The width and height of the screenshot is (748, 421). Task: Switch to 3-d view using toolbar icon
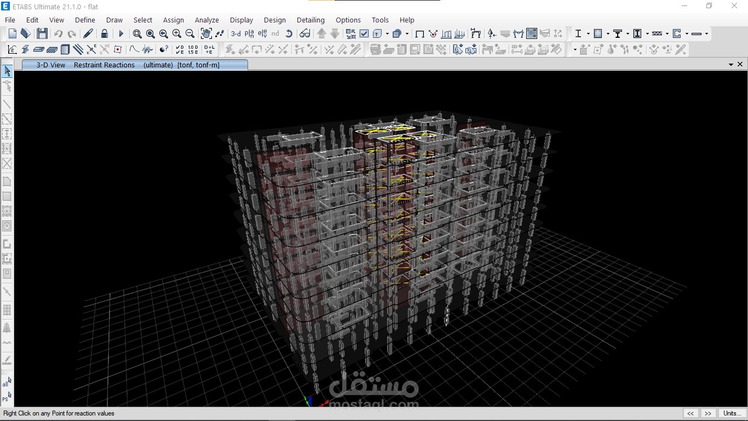[235, 34]
